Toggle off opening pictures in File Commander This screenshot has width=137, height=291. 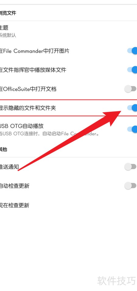pyautogui.click(x=132, y=51)
